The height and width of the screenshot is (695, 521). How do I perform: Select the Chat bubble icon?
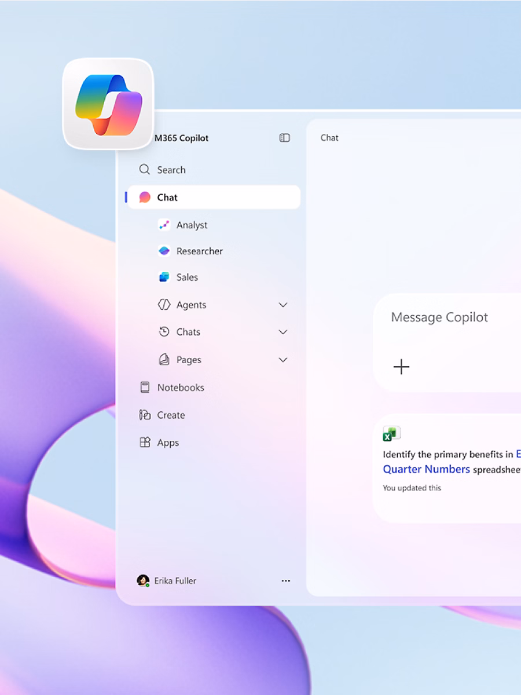[x=145, y=197]
